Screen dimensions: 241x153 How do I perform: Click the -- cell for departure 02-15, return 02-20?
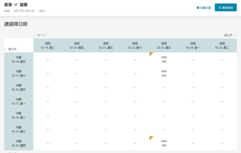coord(77,73)
